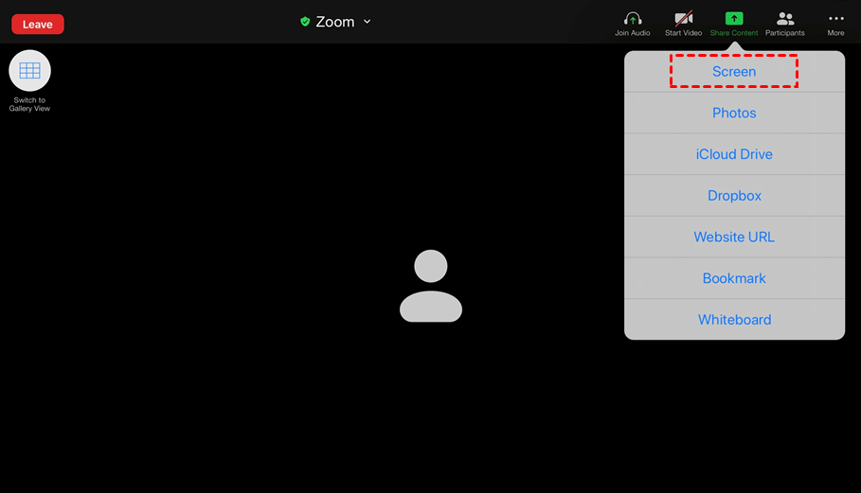Click the Share Content label text
The height and width of the screenshot is (493, 861).
pyautogui.click(x=734, y=33)
